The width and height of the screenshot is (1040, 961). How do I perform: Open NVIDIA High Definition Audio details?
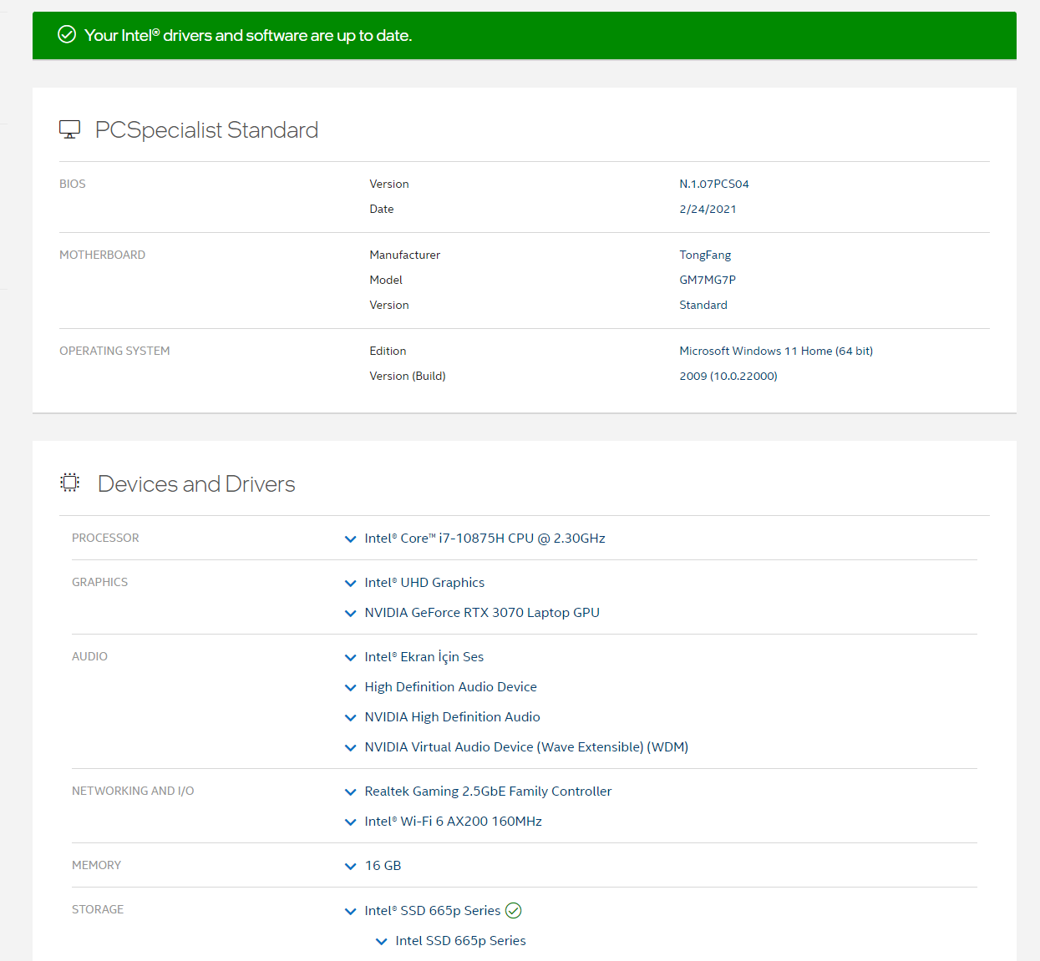(x=452, y=717)
